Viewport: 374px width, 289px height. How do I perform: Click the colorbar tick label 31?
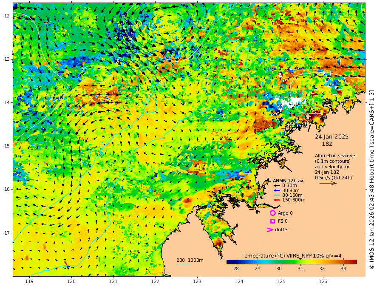tap(300, 269)
